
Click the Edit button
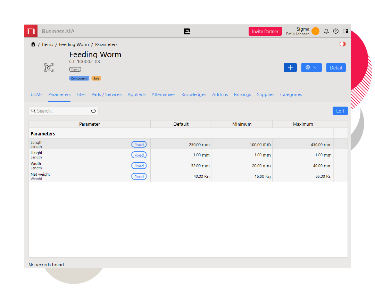340,111
